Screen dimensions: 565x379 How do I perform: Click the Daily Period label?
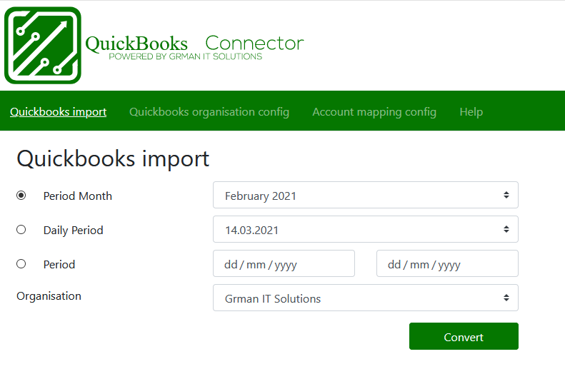[74, 230]
